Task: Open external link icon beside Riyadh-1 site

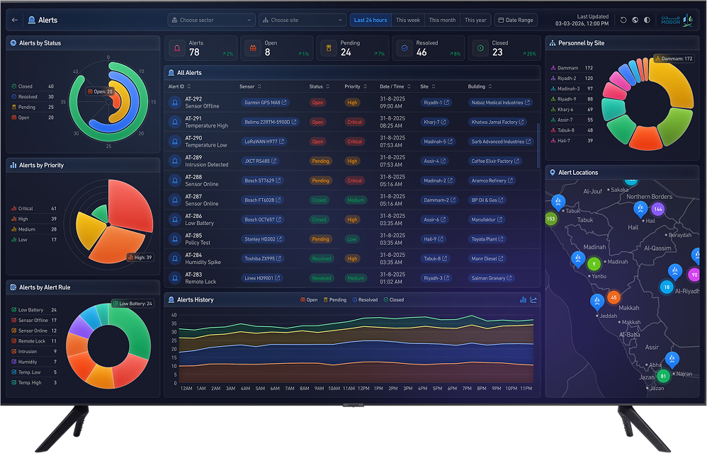Action: (446, 103)
